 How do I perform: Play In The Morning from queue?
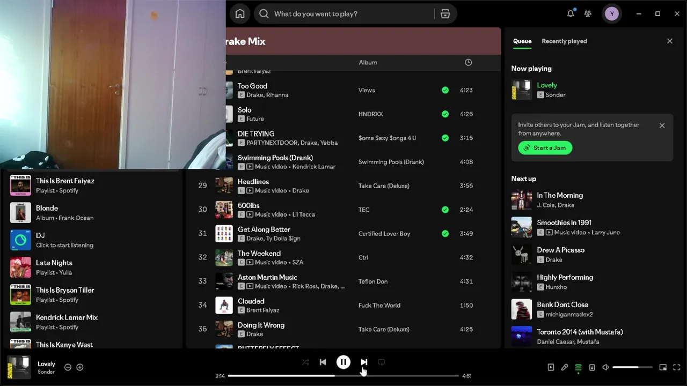click(x=593, y=200)
